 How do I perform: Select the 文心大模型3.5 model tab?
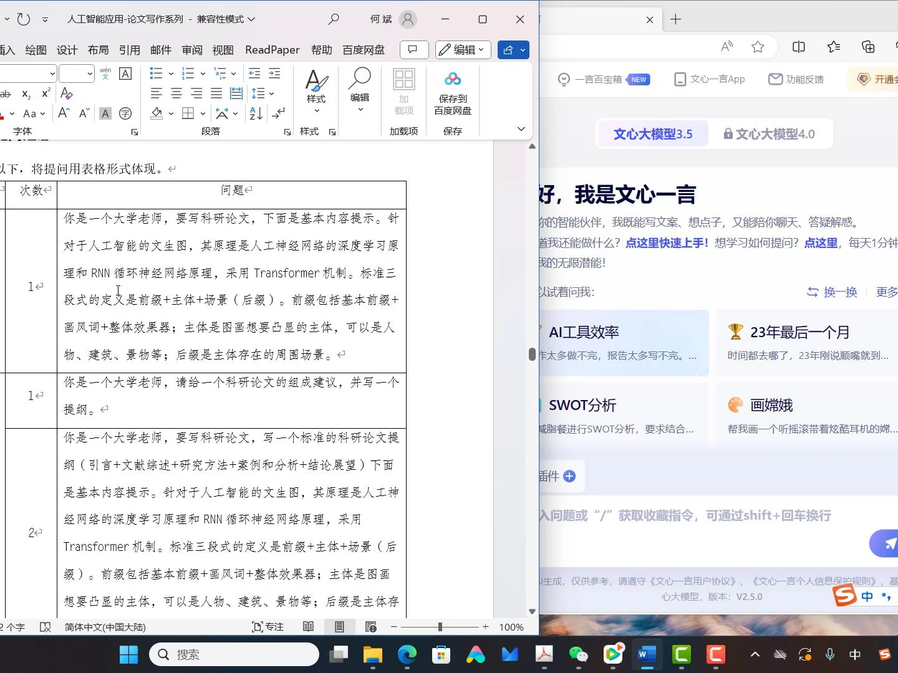point(653,134)
